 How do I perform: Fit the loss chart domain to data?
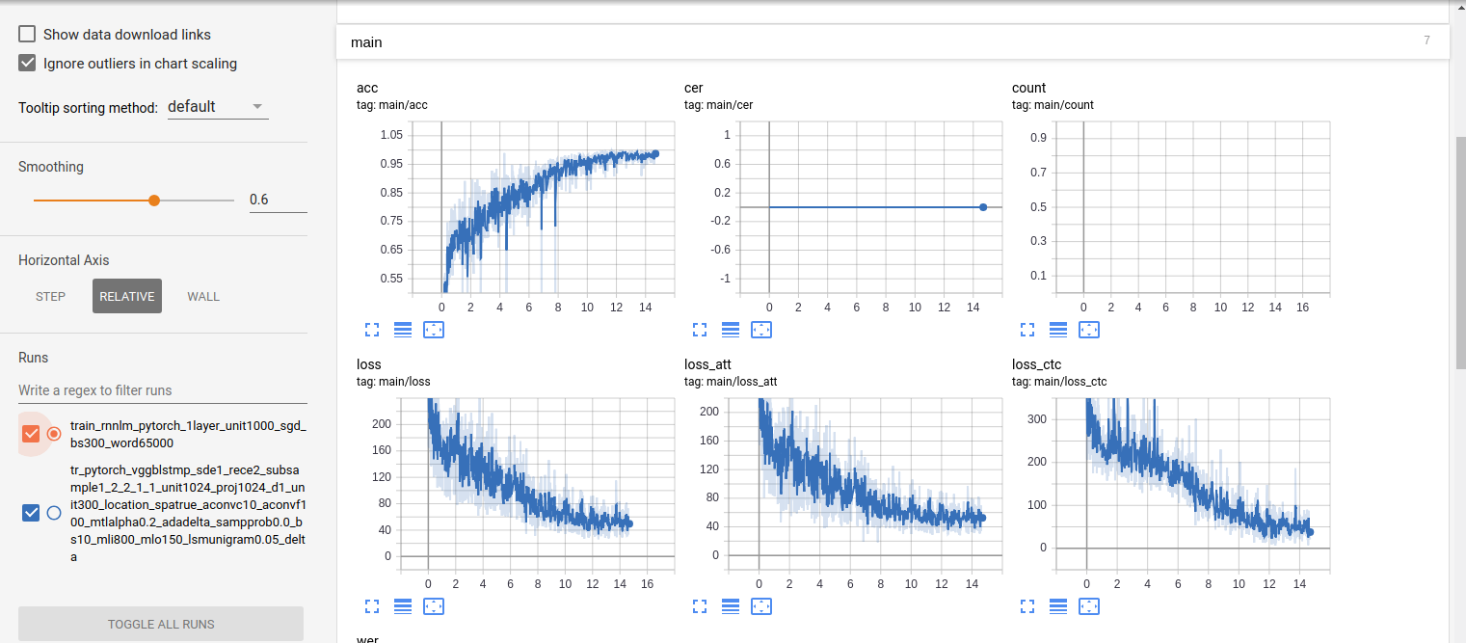coord(434,606)
